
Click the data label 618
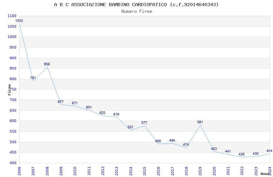click(116, 114)
